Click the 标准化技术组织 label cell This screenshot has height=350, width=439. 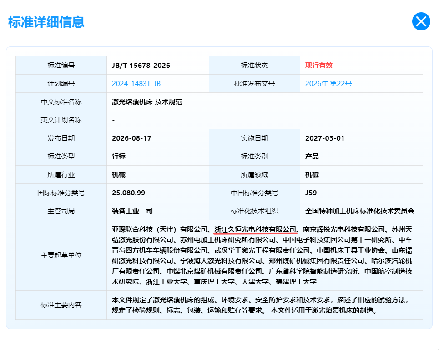click(x=254, y=211)
